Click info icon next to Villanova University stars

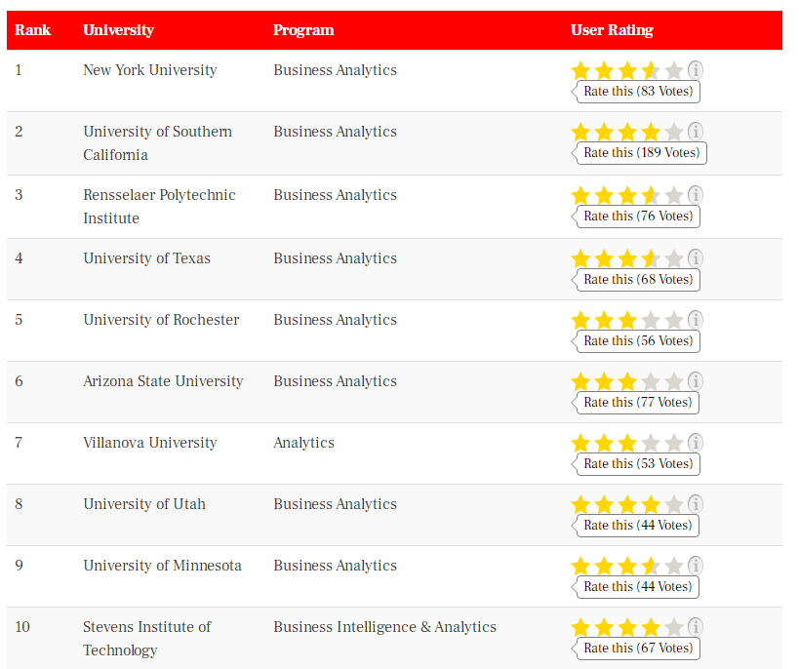[695, 443]
